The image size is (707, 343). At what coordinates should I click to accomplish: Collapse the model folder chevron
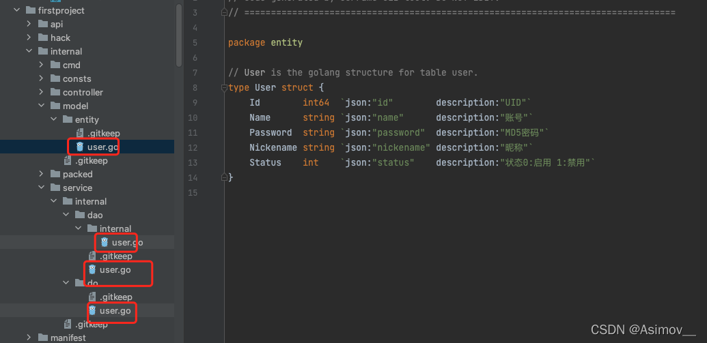coord(42,106)
